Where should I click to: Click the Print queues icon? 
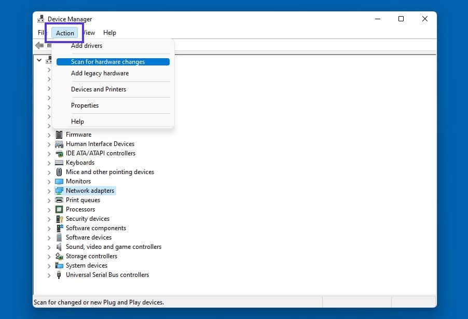59,200
